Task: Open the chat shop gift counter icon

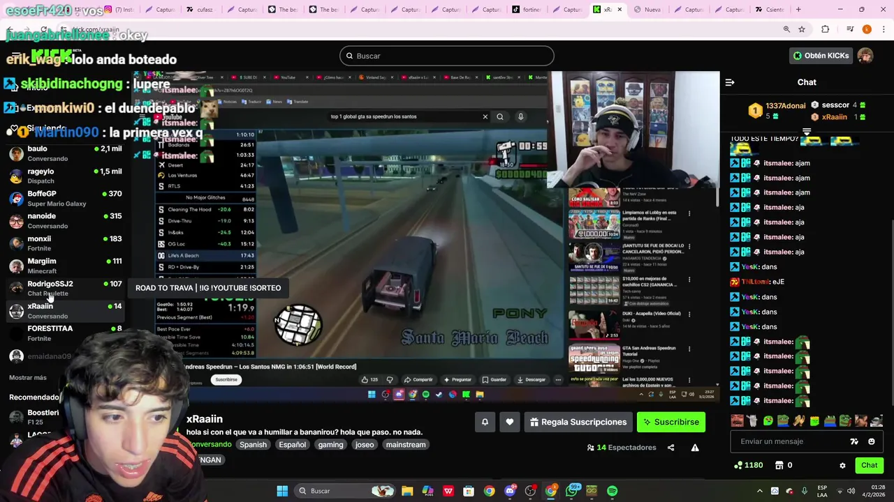Action: tap(784, 465)
